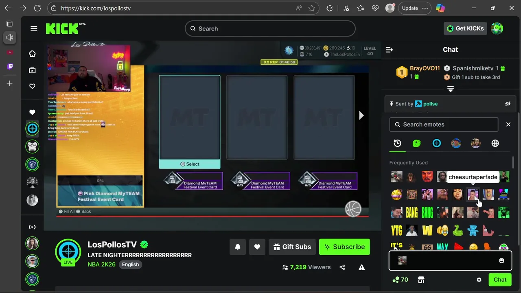Open the gorilla avatar followed channel
This screenshot has height=293, width=521.
click(x=32, y=146)
